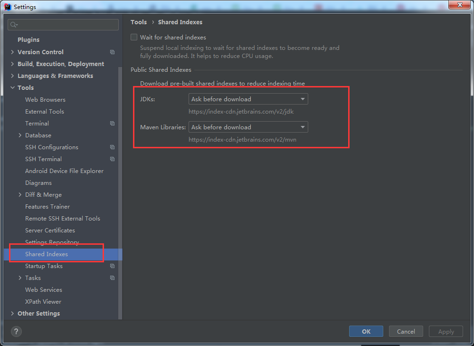The image size is (474, 346).
Task: Click the per-project settings icon beside Terminal
Action: [112, 123]
